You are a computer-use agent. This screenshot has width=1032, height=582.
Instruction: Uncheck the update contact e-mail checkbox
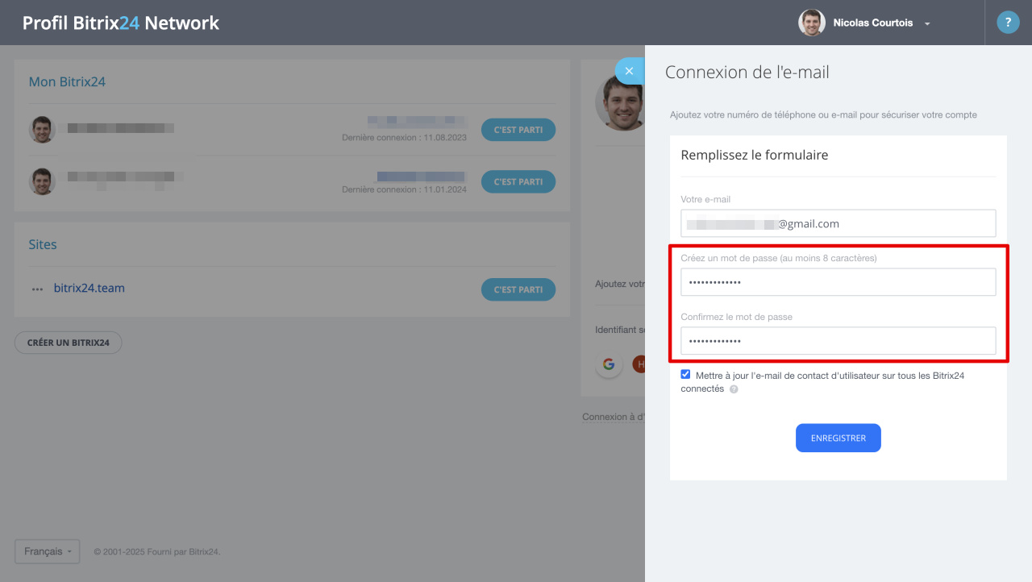point(685,374)
